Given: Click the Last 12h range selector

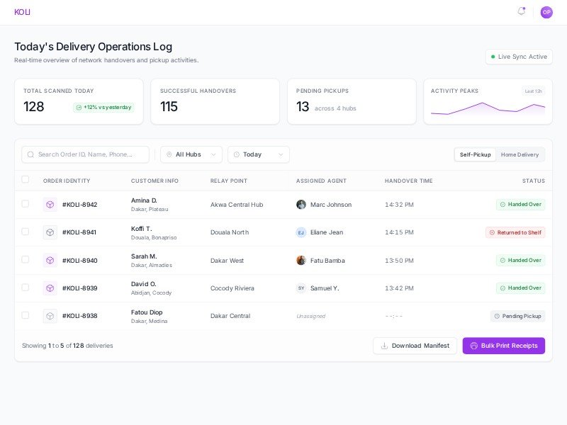Looking at the screenshot, I should (533, 91).
